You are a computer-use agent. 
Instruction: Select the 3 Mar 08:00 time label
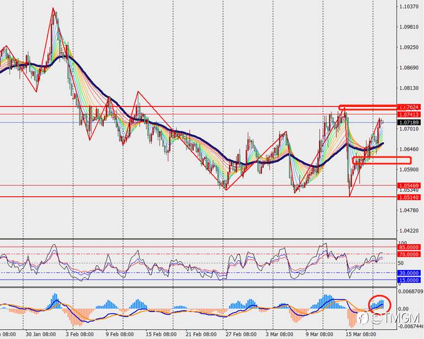279,334
